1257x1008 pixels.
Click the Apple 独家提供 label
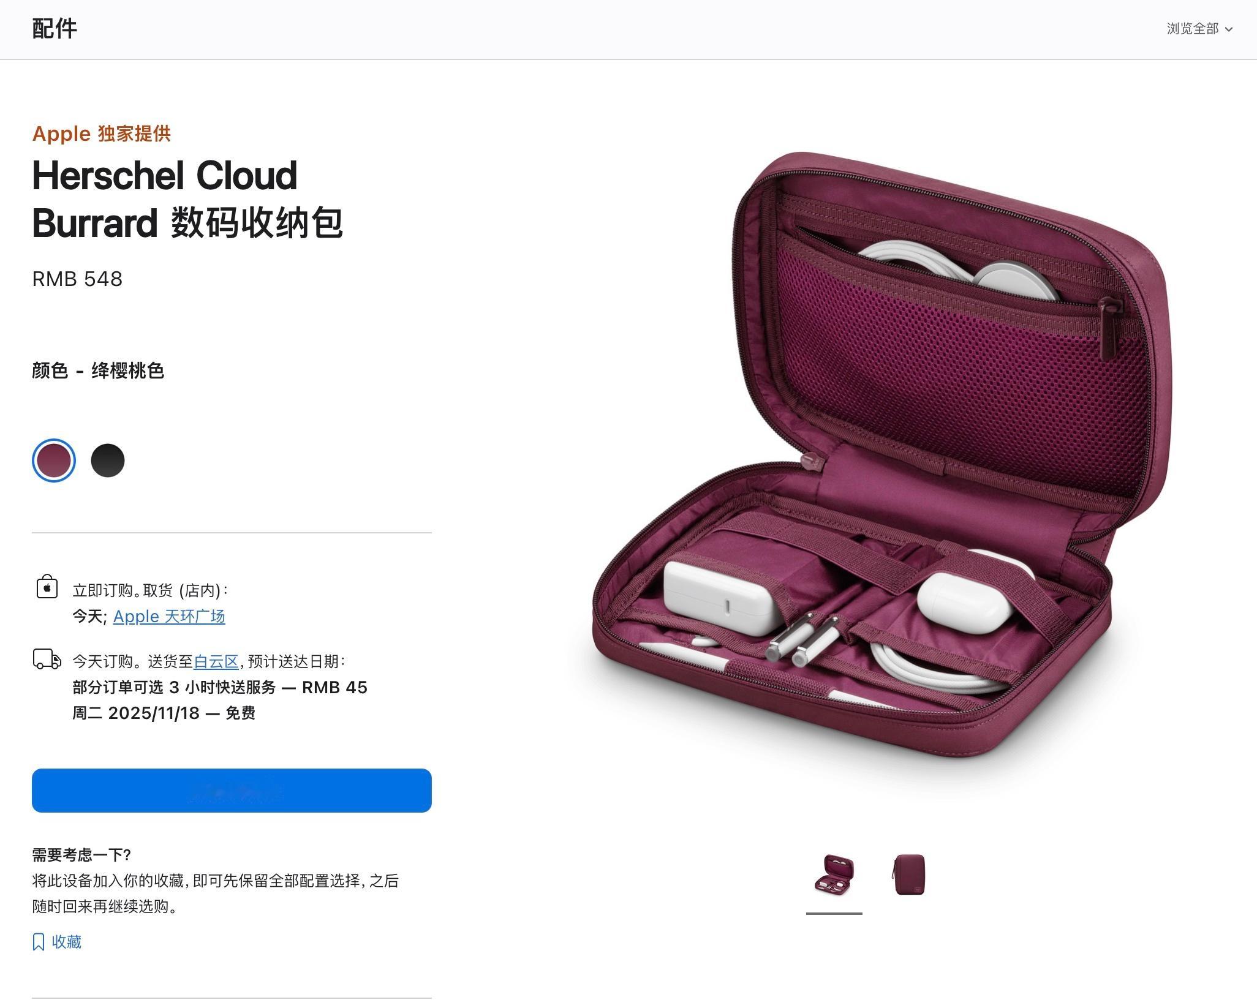(102, 134)
